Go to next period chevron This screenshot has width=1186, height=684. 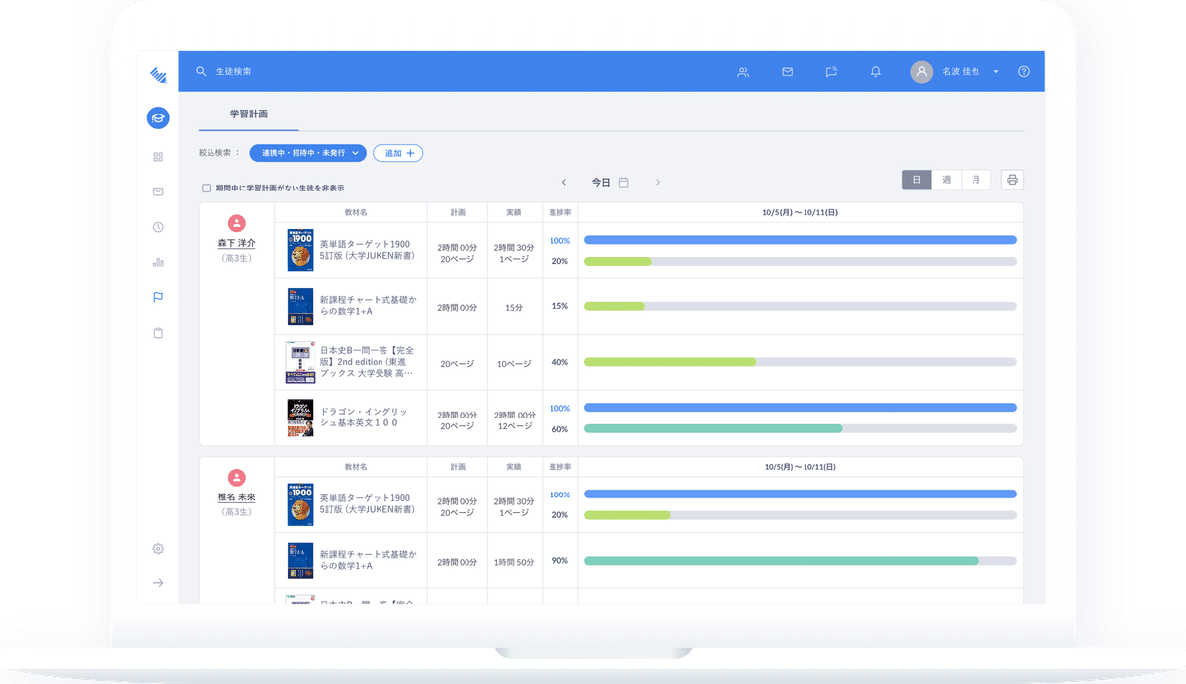tap(658, 182)
